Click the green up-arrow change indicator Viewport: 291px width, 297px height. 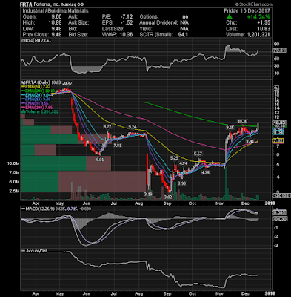[x=230, y=17]
